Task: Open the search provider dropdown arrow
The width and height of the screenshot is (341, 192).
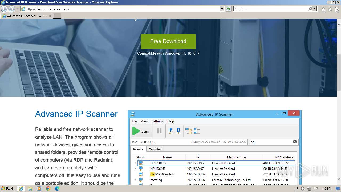Action: pos(315,9)
